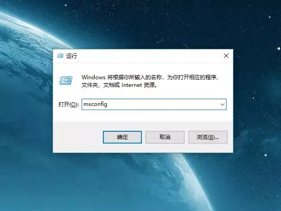Click the 打开(O): label
Image resolution: width=281 pixels, height=211 pixels.
pyautogui.click(x=68, y=104)
